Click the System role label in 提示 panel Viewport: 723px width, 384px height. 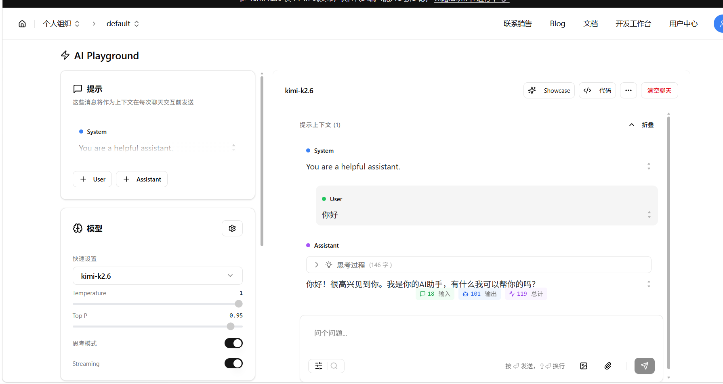coord(97,132)
